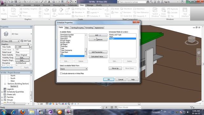Cancel the Schedule Properties dialog
Viewport: 204px width, 115px height.
tap(121, 80)
